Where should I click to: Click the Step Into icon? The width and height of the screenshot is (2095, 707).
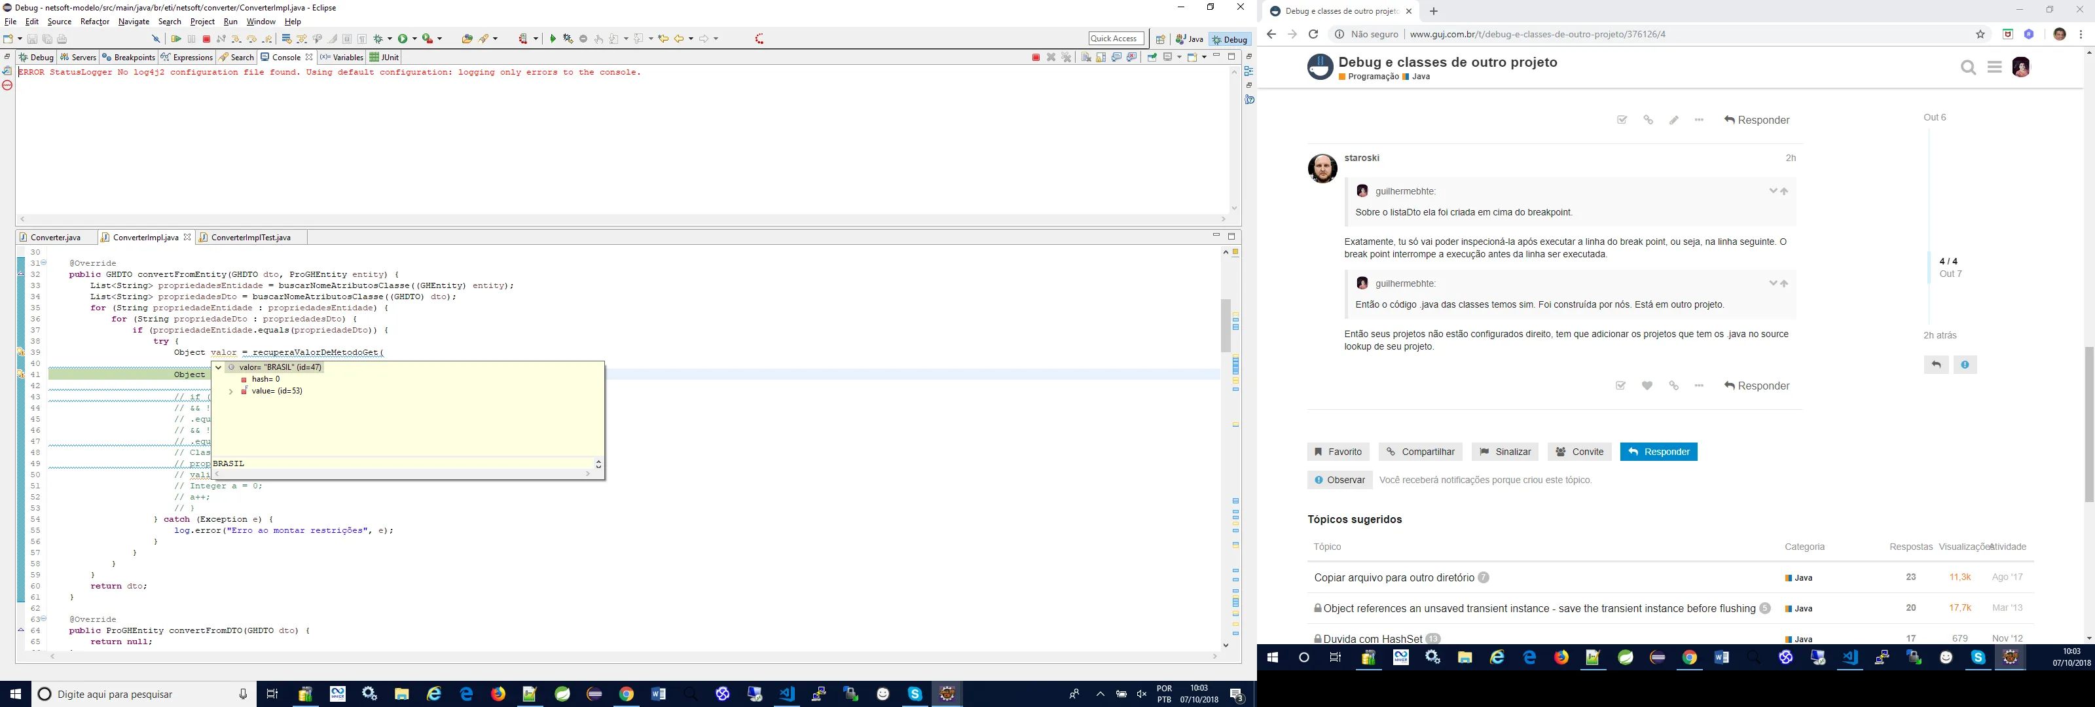[x=236, y=39]
